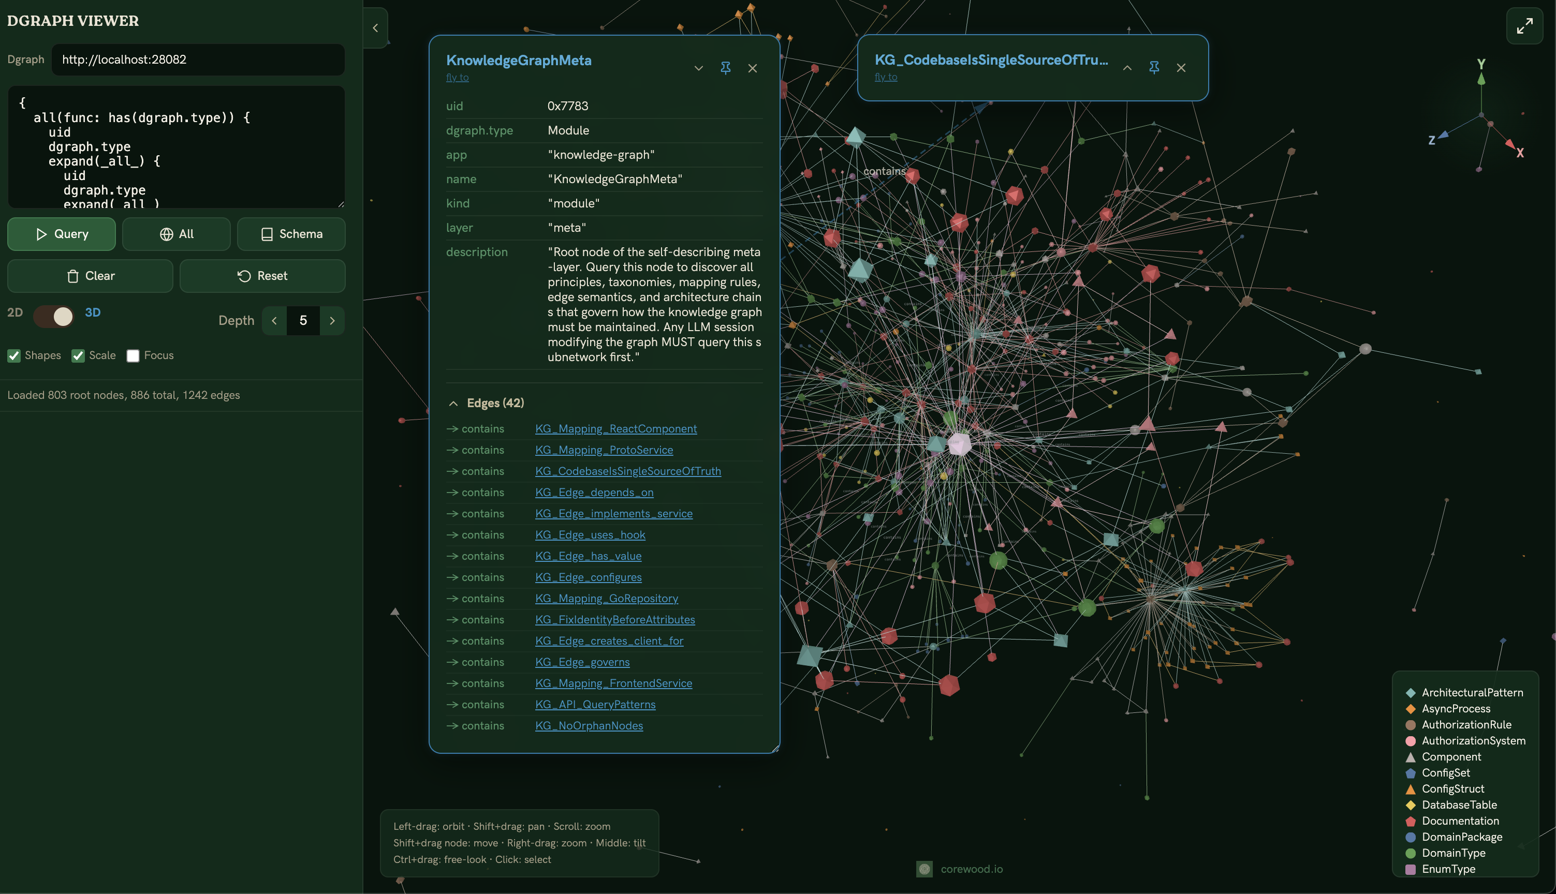1556x894 pixels.
Task: Pin the KnowledgeGraphMeta panel
Action: click(726, 68)
